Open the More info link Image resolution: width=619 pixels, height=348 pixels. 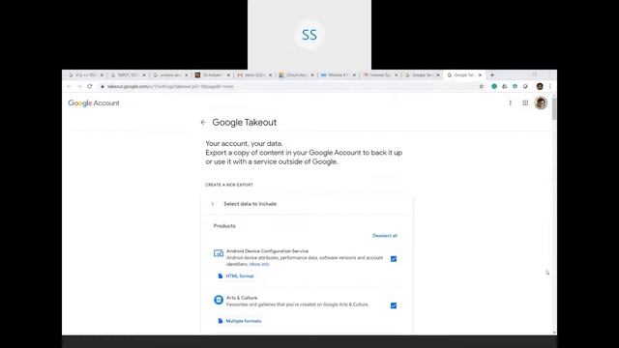259,264
